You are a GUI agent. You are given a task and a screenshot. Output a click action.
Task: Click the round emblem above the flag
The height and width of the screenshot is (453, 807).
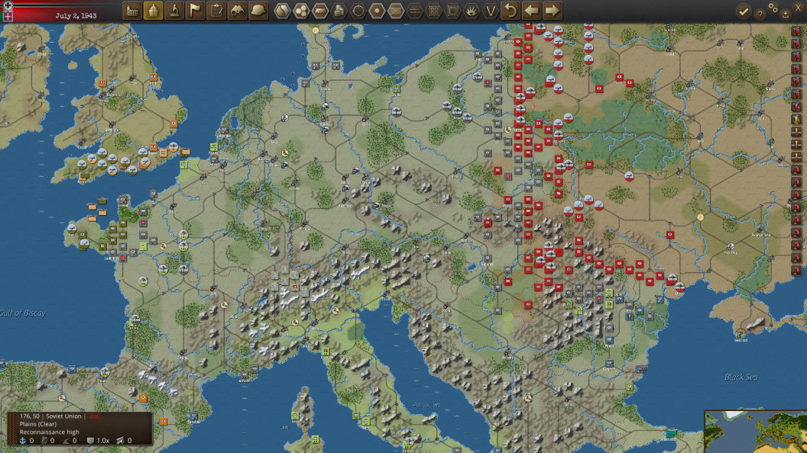(8, 5)
